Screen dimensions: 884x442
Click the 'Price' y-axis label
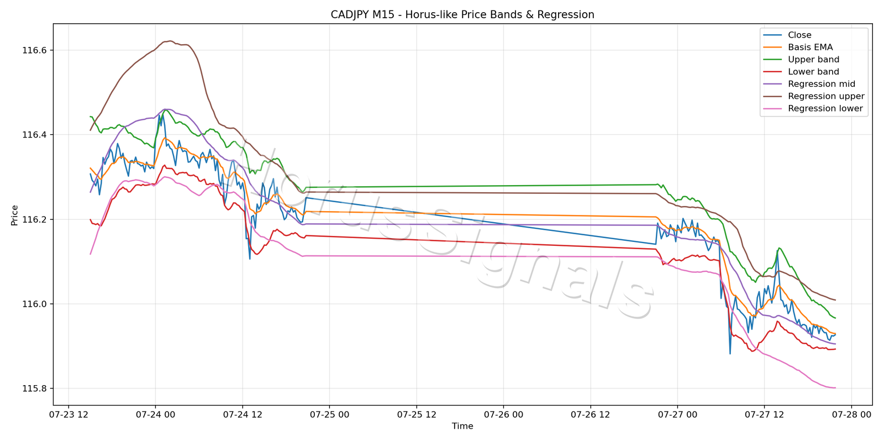[15, 215]
